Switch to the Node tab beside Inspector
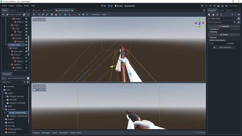 coord(221,11)
